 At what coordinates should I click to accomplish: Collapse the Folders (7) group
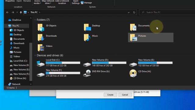[x=35, y=20]
